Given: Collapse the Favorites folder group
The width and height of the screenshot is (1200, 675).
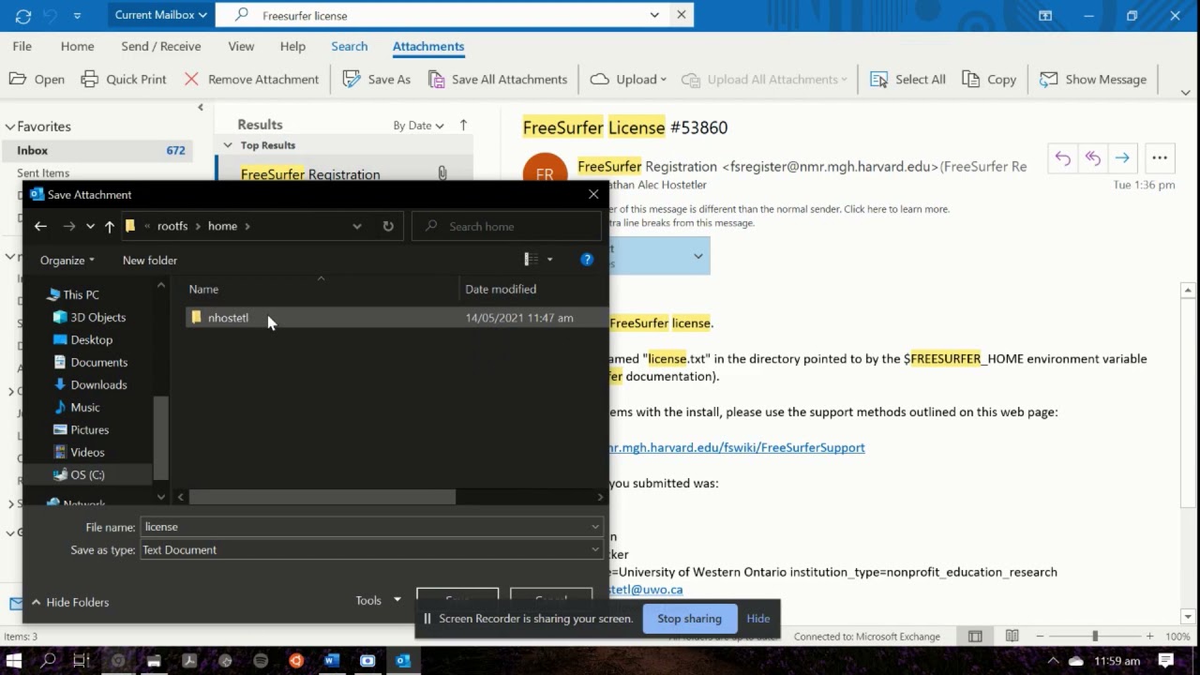Looking at the screenshot, I should (10, 127).
